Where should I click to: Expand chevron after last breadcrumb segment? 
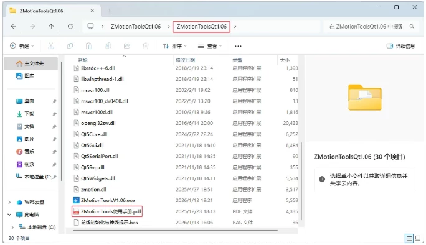click(235, 27)
